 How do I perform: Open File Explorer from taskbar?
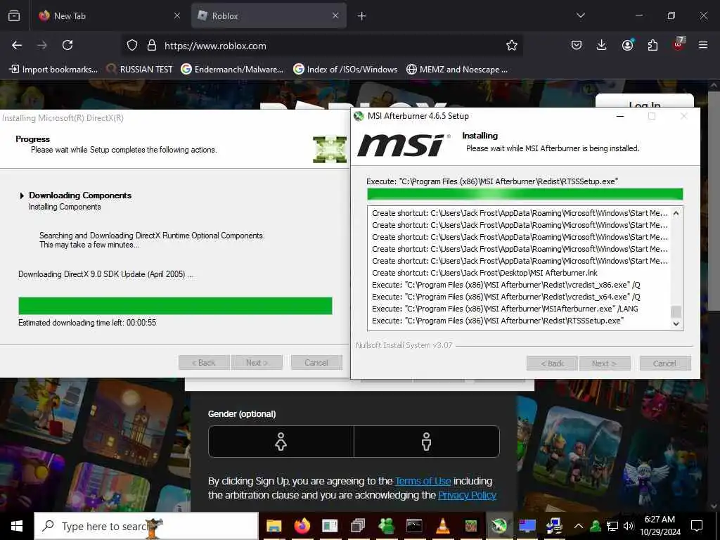click(274, 526)
